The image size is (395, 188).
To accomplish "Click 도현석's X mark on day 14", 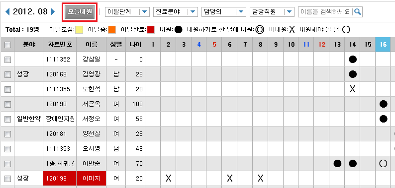I will 353,89.
